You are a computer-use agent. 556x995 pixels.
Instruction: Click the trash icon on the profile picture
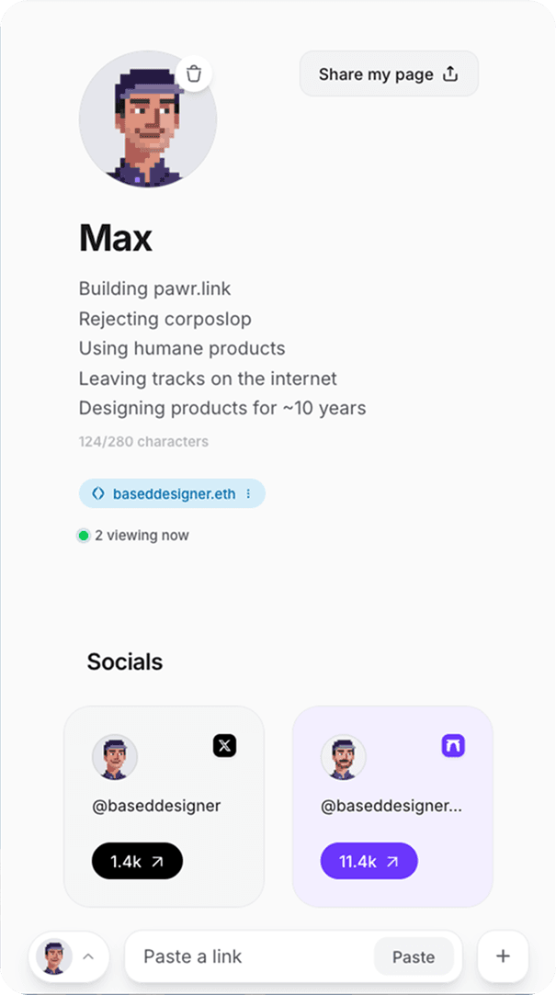click(194, 73)
